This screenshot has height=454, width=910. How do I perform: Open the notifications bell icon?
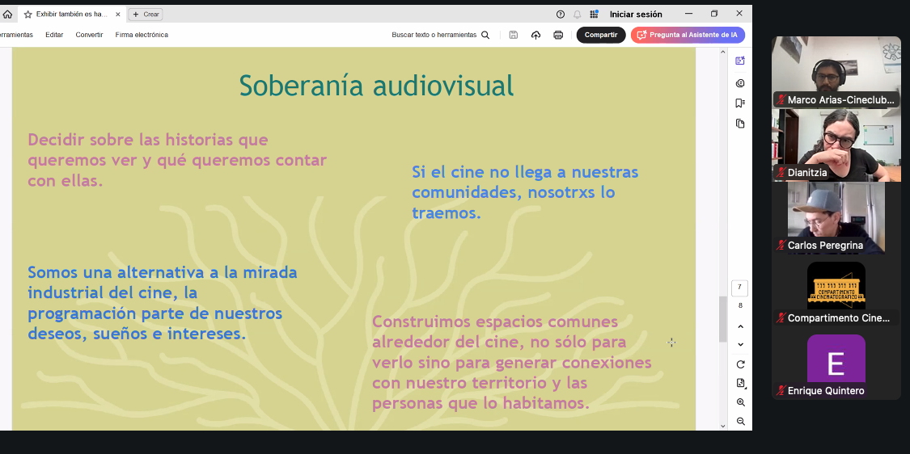(577, 15)
